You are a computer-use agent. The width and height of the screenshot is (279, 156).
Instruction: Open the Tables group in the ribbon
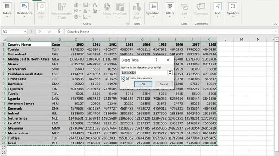pyautogui.click(x=7, y=10)
